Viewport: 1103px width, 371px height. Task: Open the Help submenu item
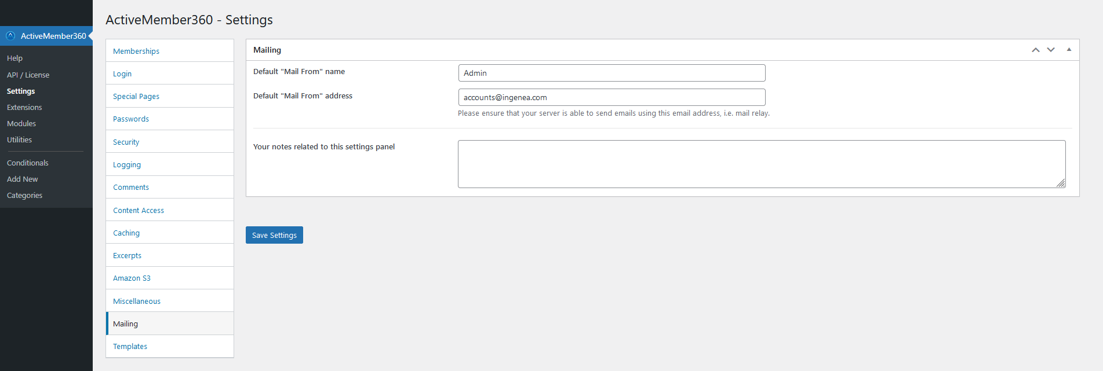pyautogui.click(x=14, y=58)
